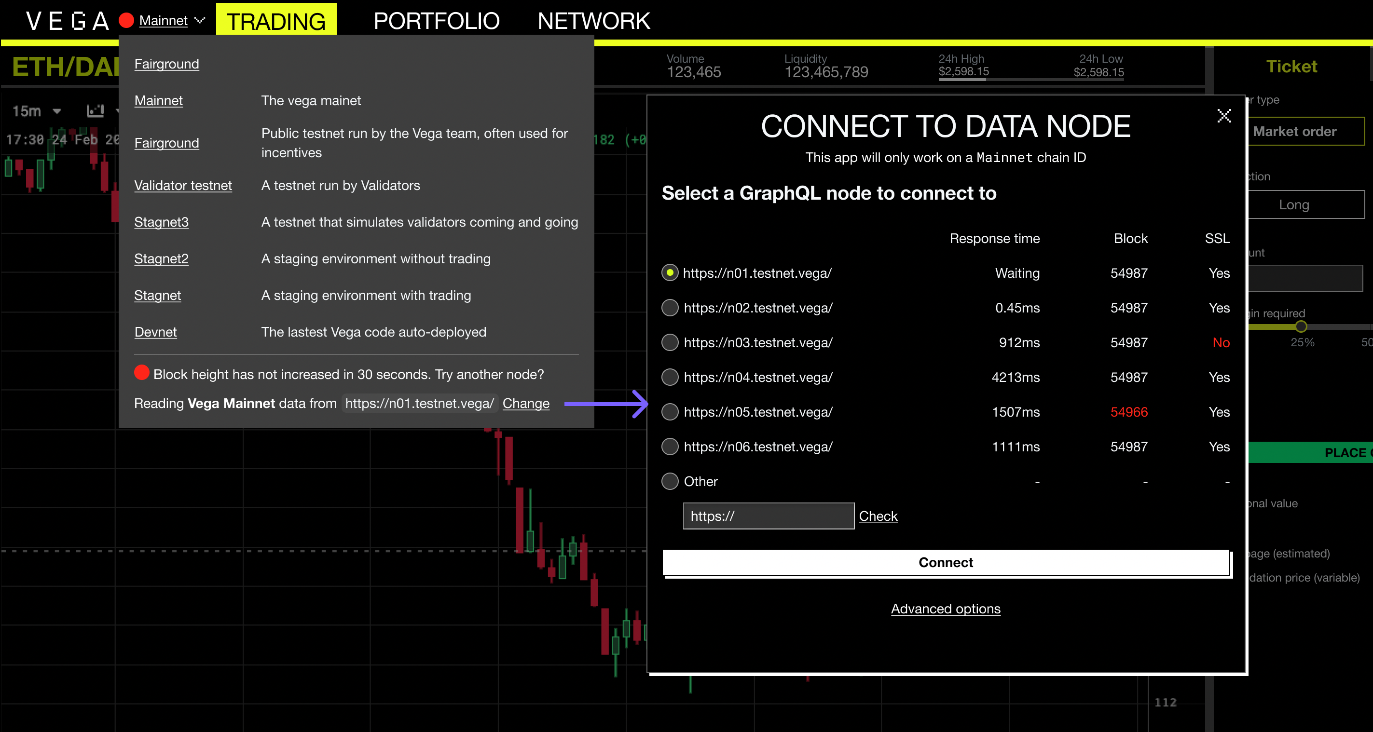Screen dimensions: 1373x732
Task: Select the n05.testnet.vega node radio
Action: (670, 412)
